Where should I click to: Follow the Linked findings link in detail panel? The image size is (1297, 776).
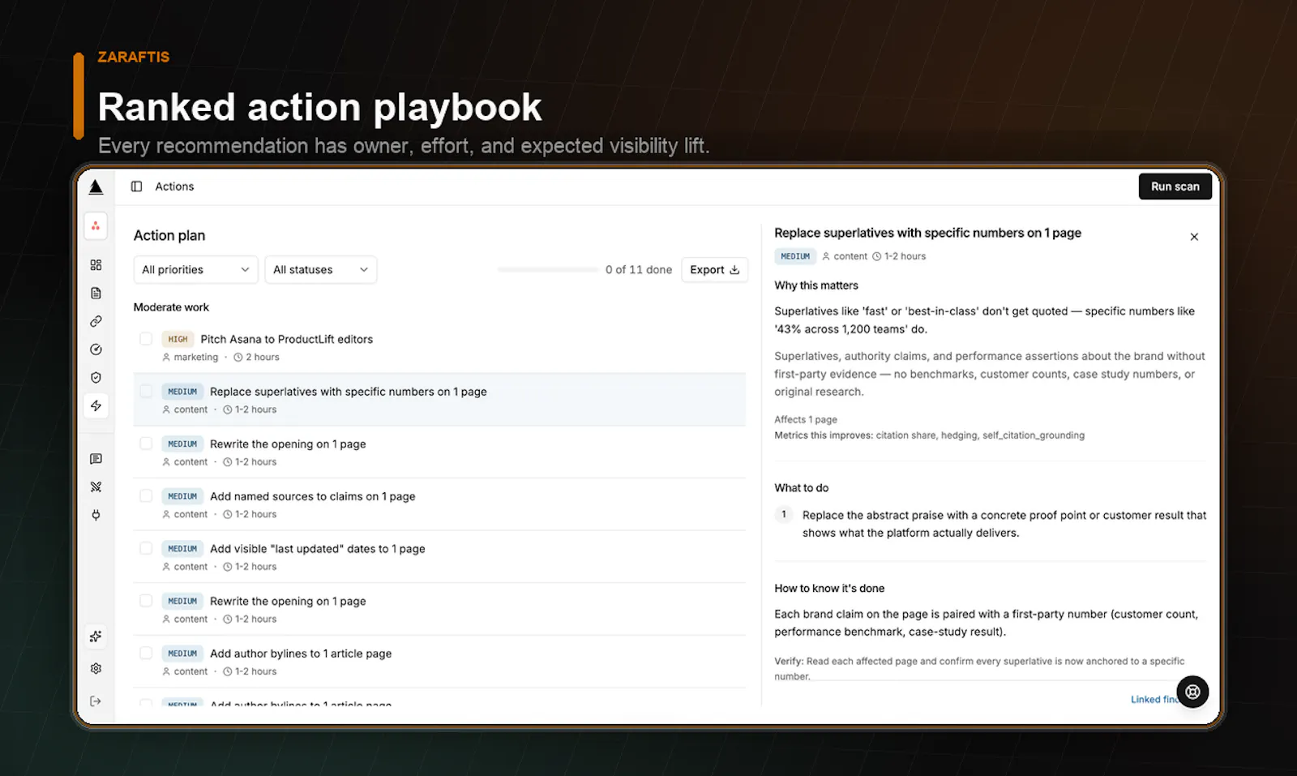[x=1154, y=699]
